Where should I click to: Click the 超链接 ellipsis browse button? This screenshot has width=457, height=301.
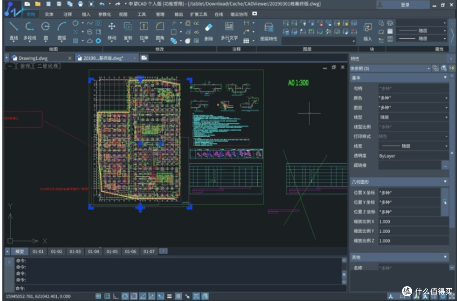(445, 166)
